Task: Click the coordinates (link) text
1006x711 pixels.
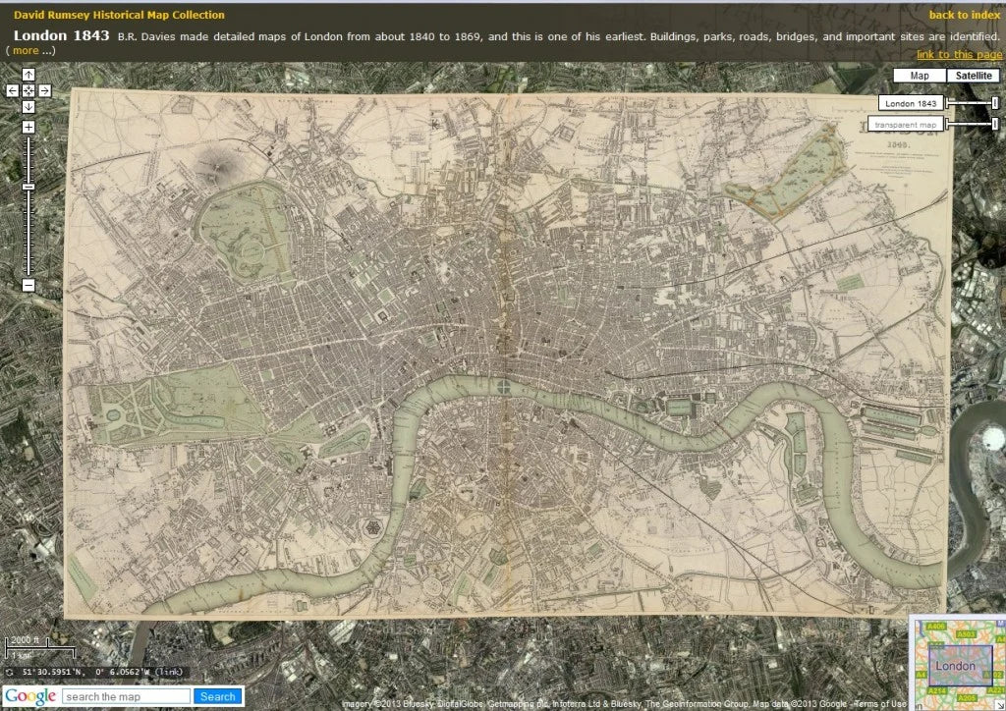Action: tap(169, 672)
